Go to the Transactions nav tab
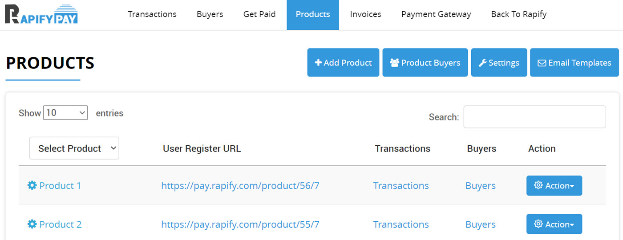The height and width of the screenshot is (240, 623). tap(152, 14)
